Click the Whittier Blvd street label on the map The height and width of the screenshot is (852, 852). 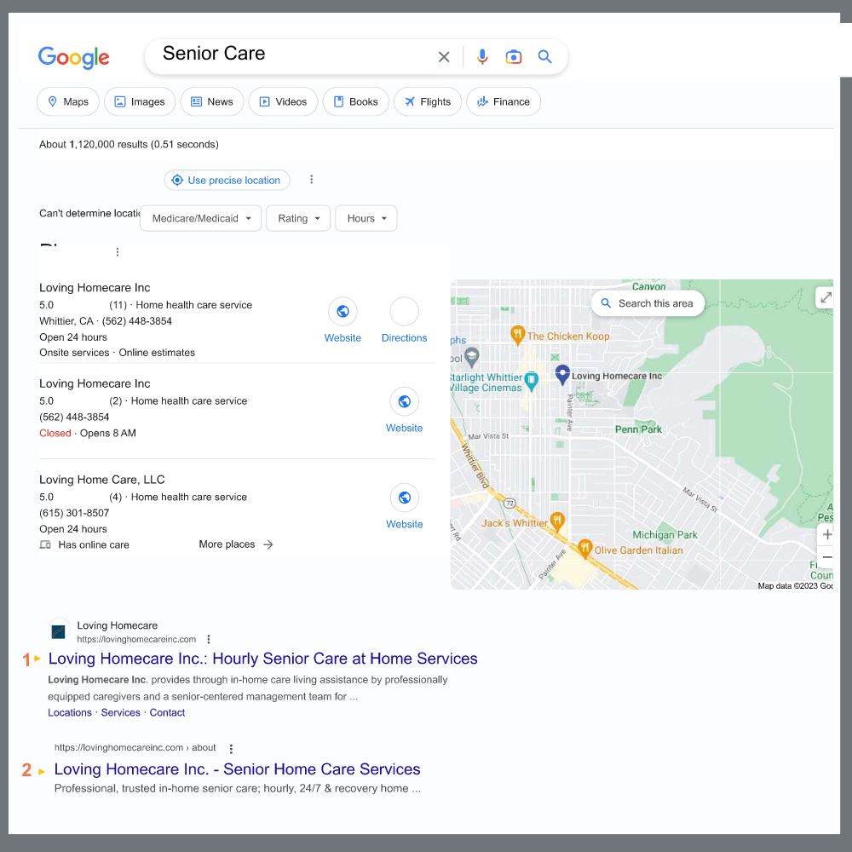475,464
